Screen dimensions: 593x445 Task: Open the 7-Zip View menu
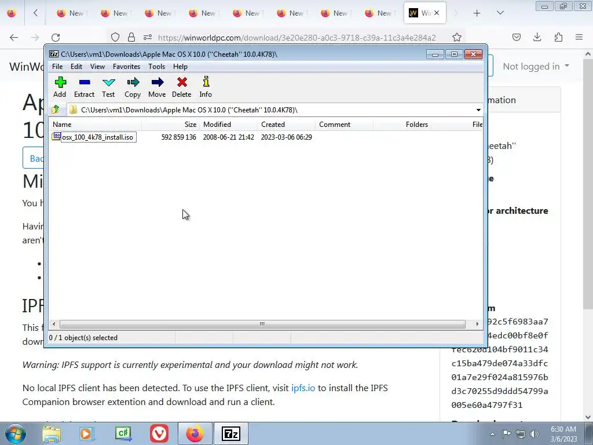click(x=97, y=67)
